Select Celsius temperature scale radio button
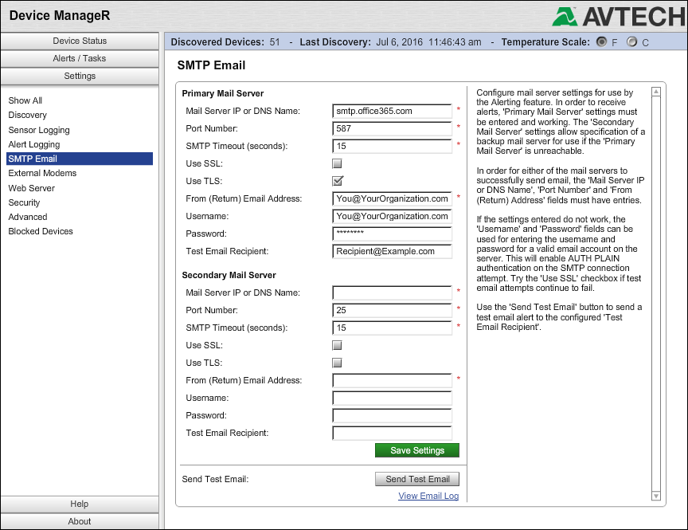Image resolution: width=688 pixels, height=530 pixels. tap(631, 42)
